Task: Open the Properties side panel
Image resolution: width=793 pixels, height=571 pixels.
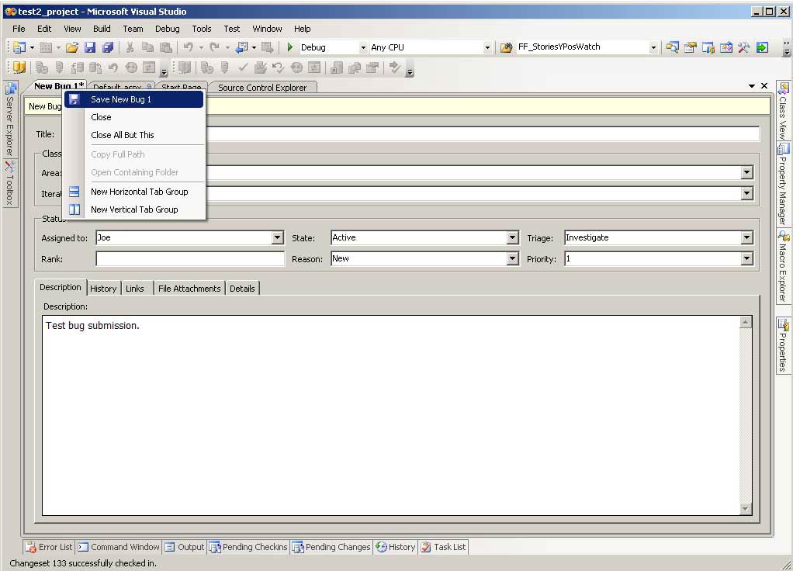Action: click(782, 346)
